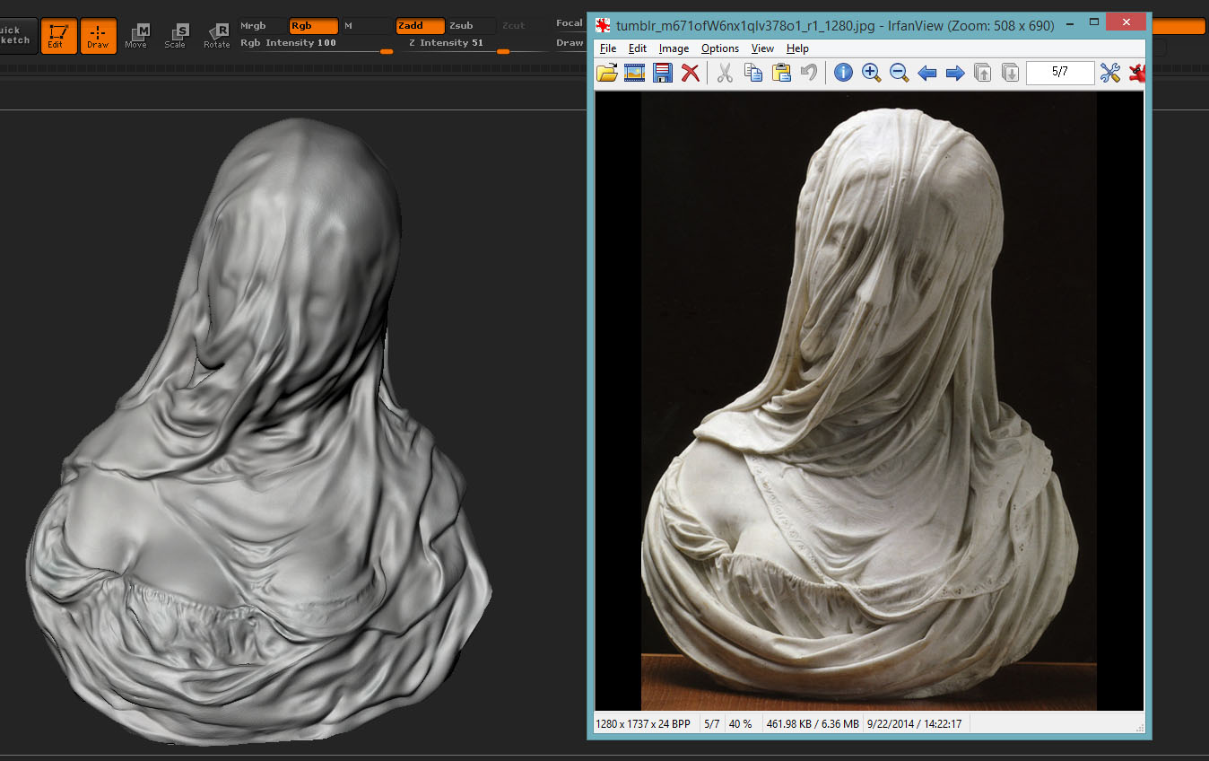Toggle Edit mode in ZBrush
Image resolution: width=1209 pixels, height=761 pixels.
(x=58, y=36)
